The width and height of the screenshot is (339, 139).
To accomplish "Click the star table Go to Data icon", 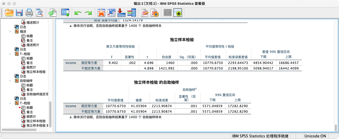I will click(x=101, y=12).
